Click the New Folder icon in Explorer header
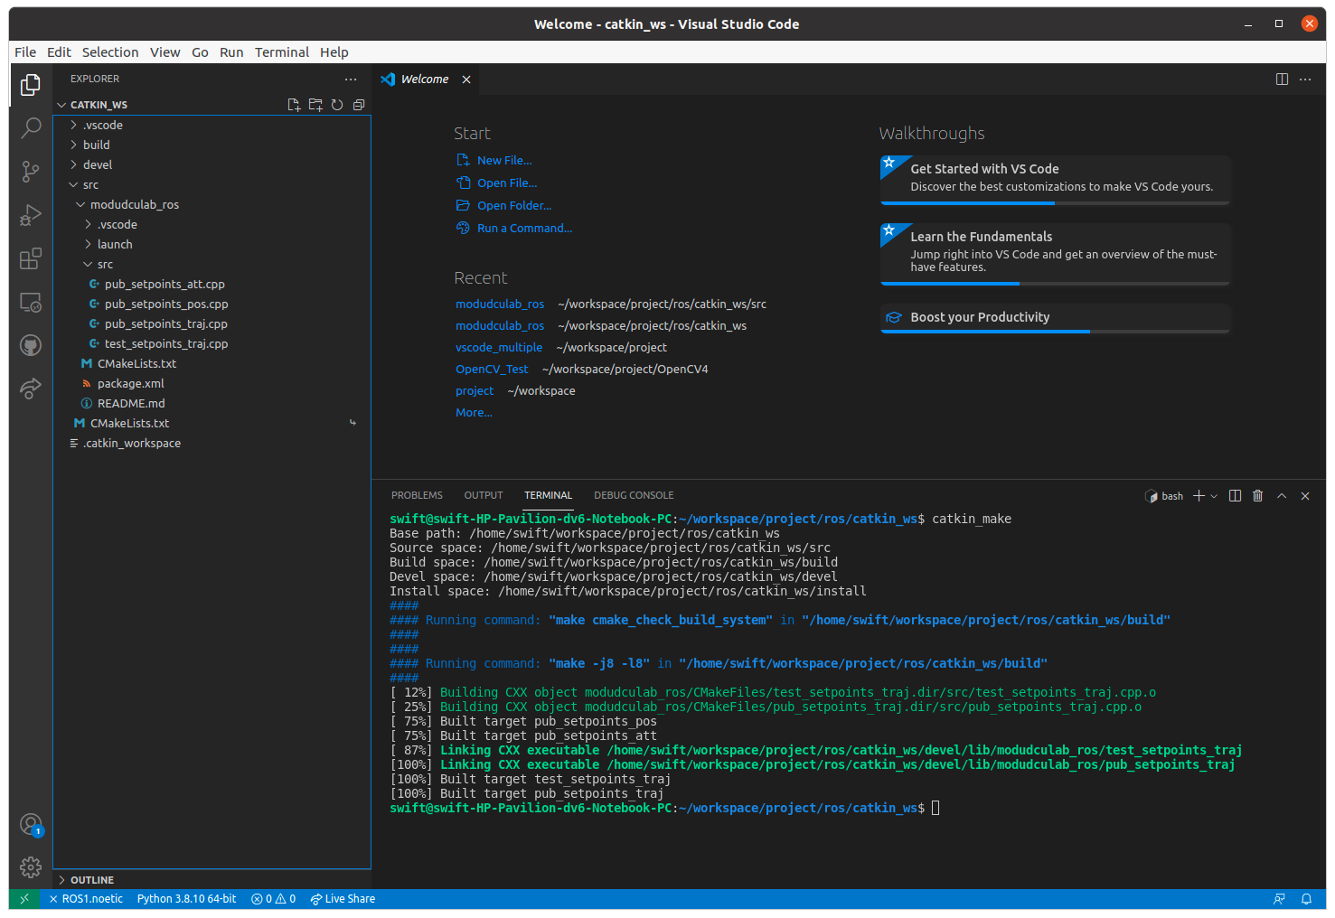This screenshot has height=918, width=1335. pos(315,105)
